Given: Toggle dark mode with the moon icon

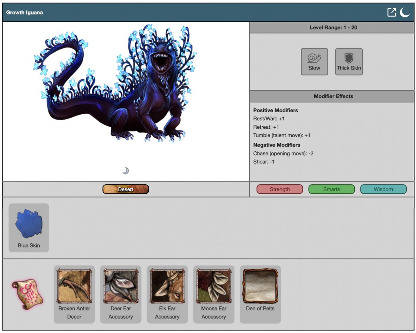Looking at the screenshot, I should (405, 12).
